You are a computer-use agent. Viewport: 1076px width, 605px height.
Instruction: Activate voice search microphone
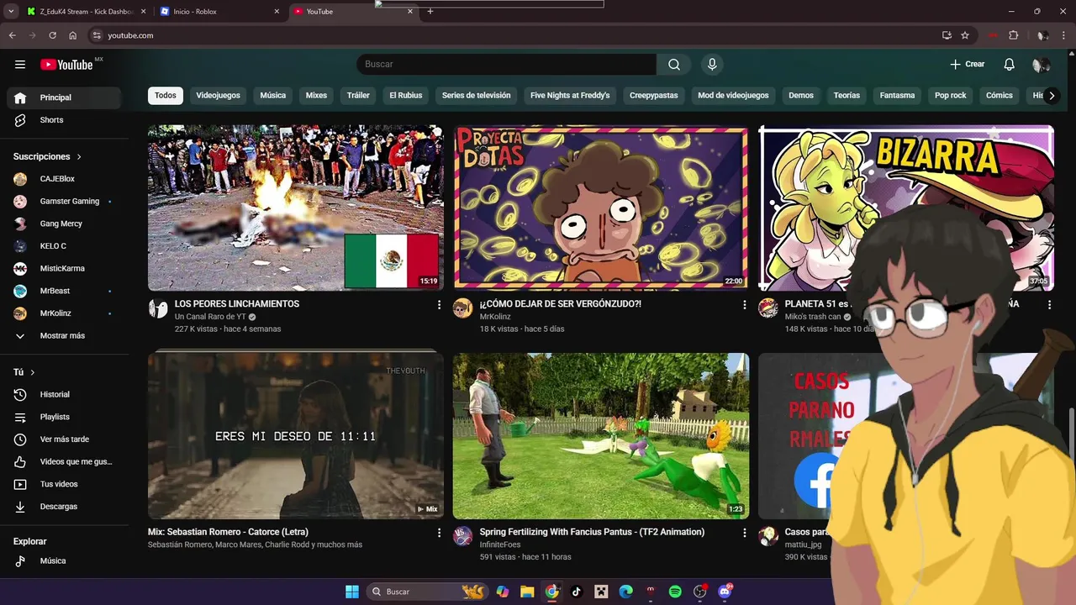pyautogui.click(x=712, y=65)
